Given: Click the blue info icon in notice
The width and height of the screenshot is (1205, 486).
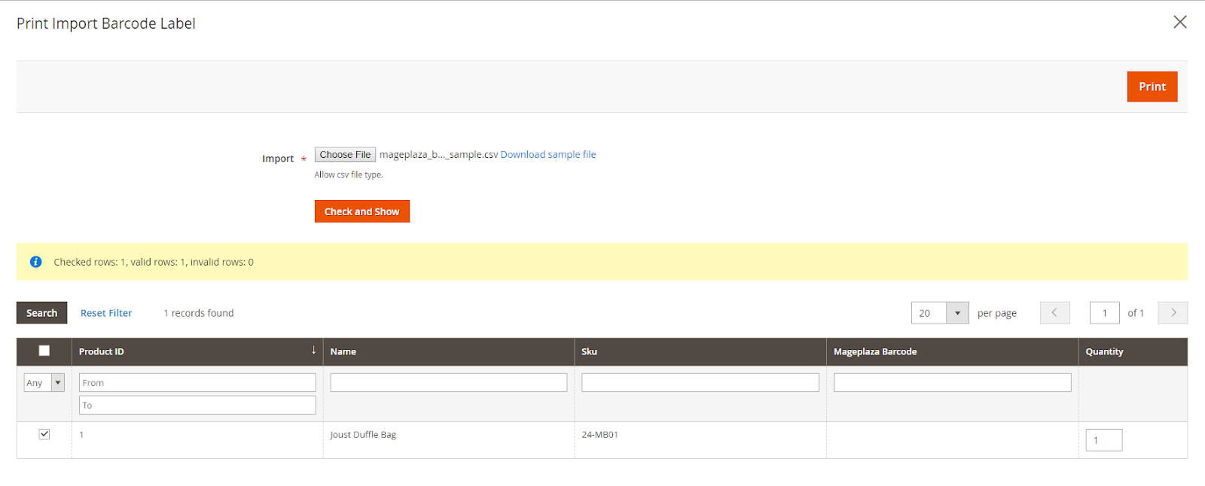Looking at the screenshot, I should (x=35, y=262).
